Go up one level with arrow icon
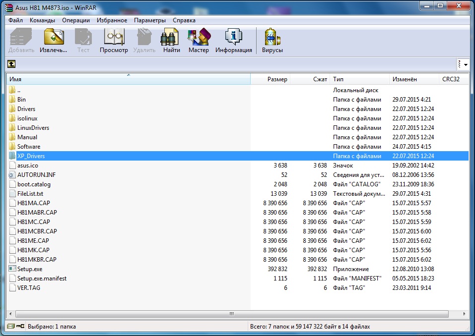 (x=11, y=64)
